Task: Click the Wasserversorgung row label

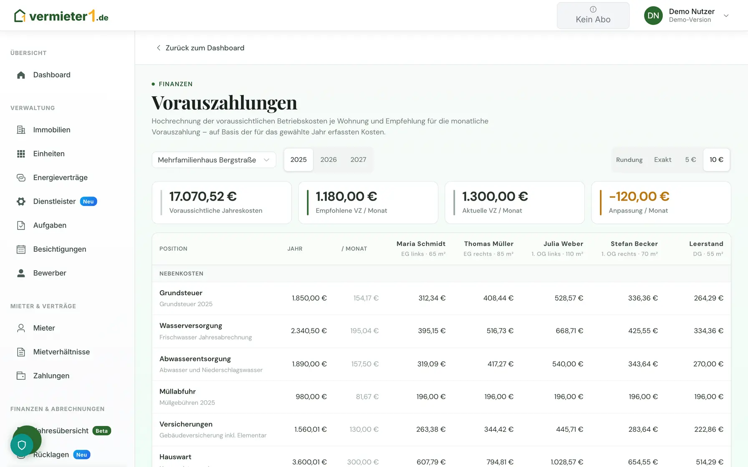Action: [x=191, y=326]
